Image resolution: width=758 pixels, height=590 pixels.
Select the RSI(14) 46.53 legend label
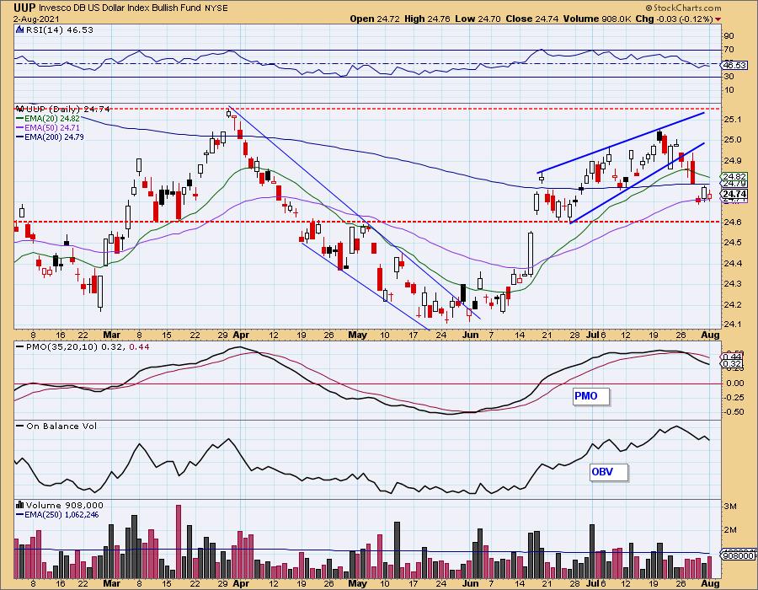coord(60,29)
